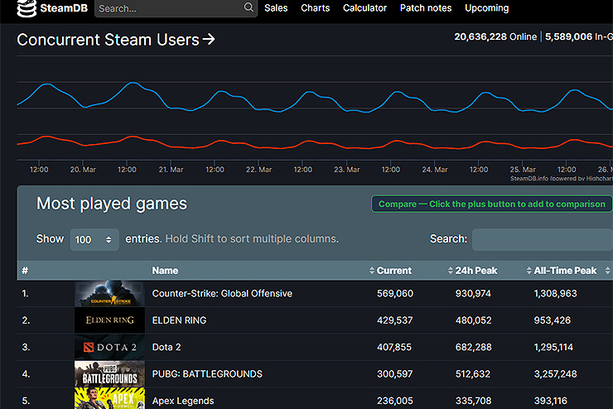The height and width of the screenshot is (409, 613).
Task: Open the PUBG Battlegrounds thumbnail image
Action: click(x=109, y=374)
